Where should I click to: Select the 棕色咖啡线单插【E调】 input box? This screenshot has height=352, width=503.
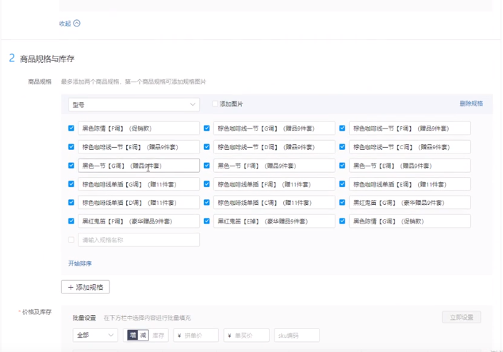[410, 184]
